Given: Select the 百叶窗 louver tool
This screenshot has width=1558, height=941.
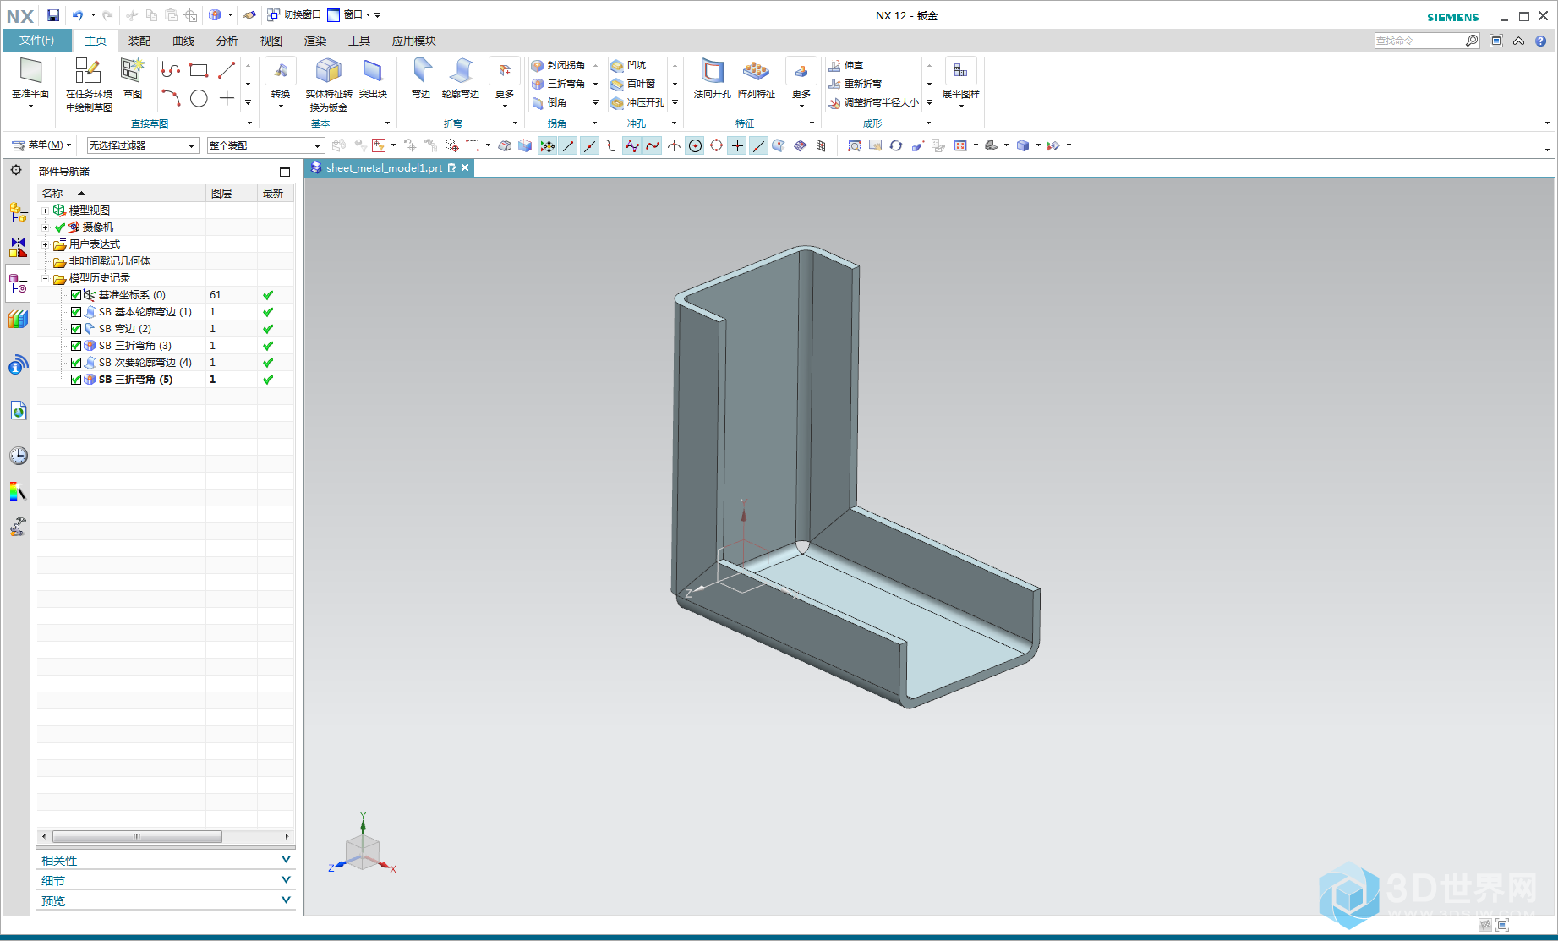Looking at the screenshot, I should point(633,84).
